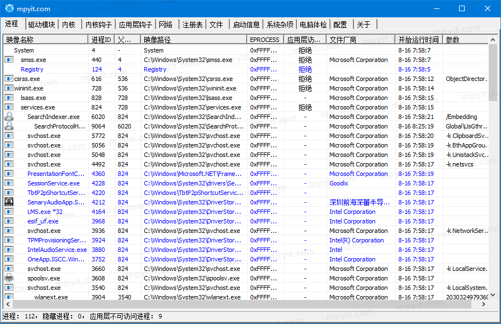The width and height of the screenshot is (501, 324).
Task: Click the icon next to LMS.exe *32
Action: tap(9, 212)
